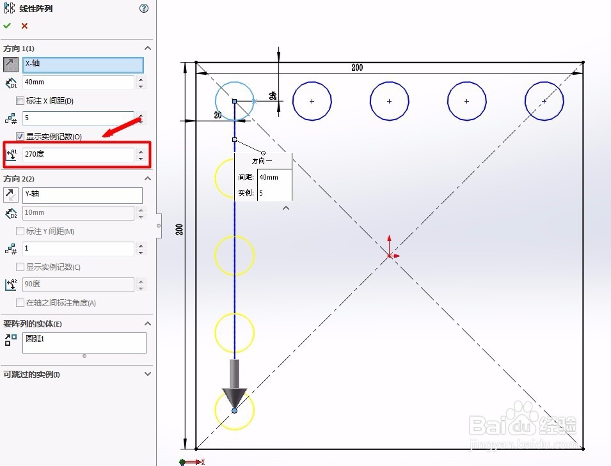This screenshot has width=611, height=466.
Task: Click the D2 spacing icon
Action: [11, 213]
